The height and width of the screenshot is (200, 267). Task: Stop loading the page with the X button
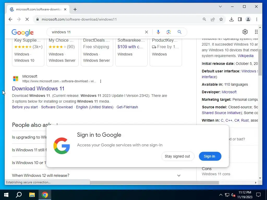pos(27,19)
